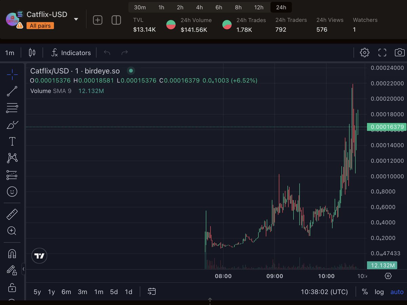
Task: Click the Volume SMA 9 indicator legend
Action: pos(67,91)
